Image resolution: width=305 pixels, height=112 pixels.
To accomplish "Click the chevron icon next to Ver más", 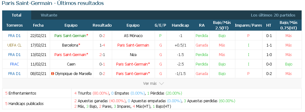I will coord(161,84).
